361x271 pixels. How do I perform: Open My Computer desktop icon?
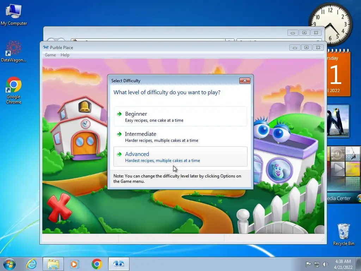(x=14, y=14)
